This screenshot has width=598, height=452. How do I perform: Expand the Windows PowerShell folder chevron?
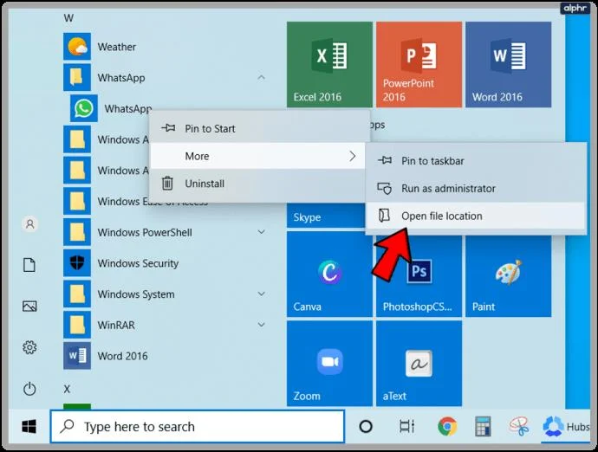click(x=261, y=232)
